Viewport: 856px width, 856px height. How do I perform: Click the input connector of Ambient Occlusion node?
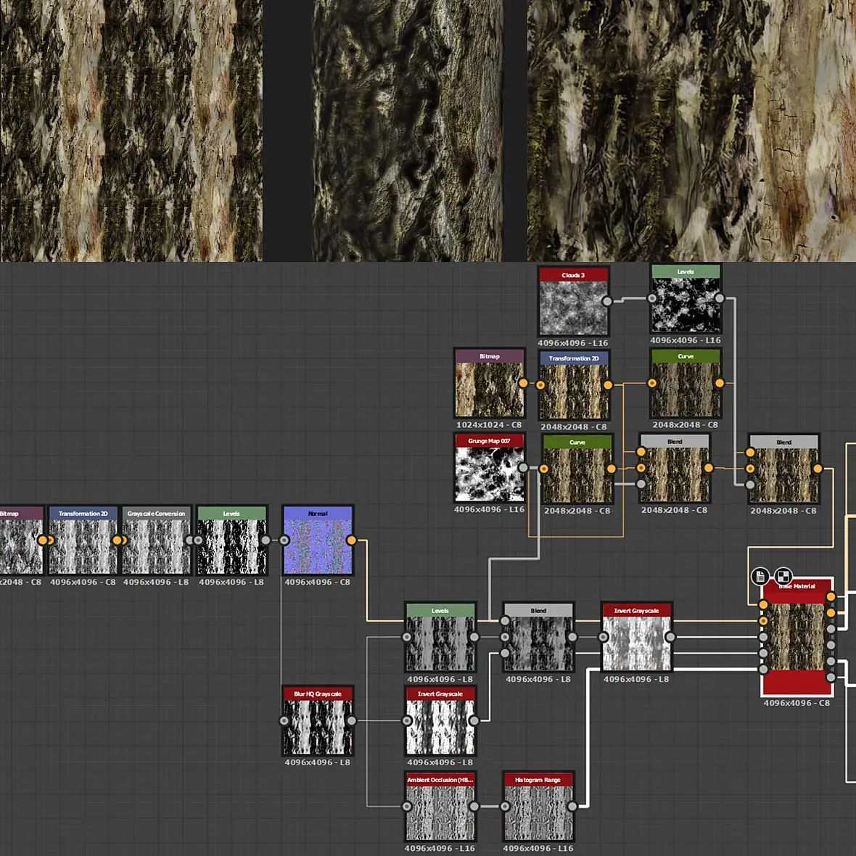(407, 807)
